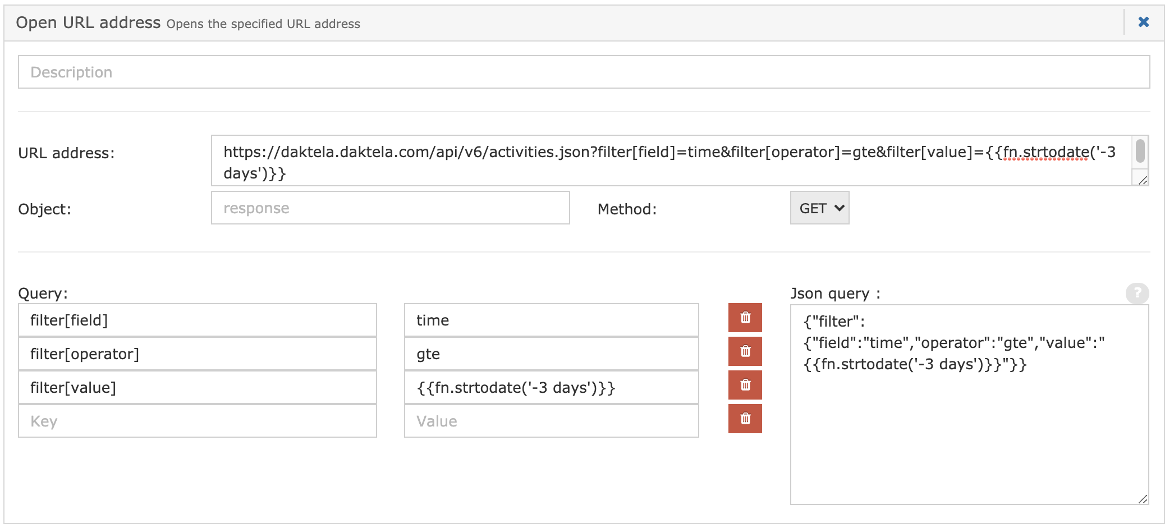Click the 'time' value field
1174x532 pixels.
551,320
